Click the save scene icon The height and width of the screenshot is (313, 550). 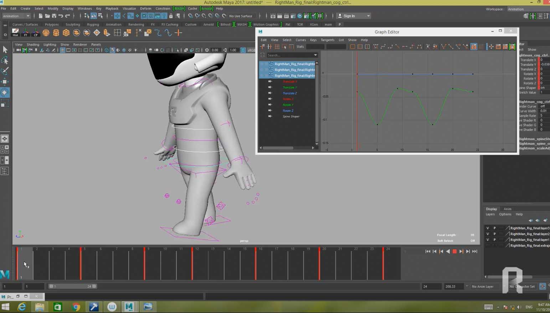54,16
